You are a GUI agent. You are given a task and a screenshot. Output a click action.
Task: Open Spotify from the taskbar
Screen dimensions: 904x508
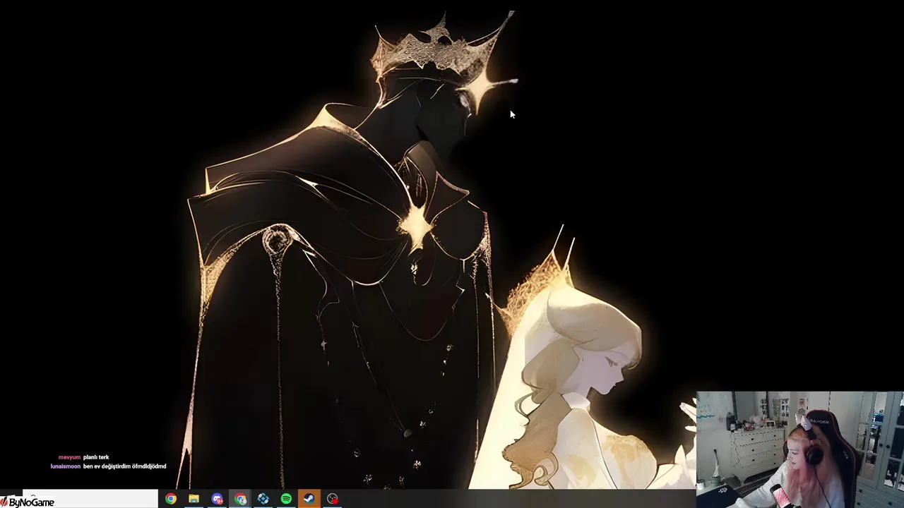(x=286, y=499)
